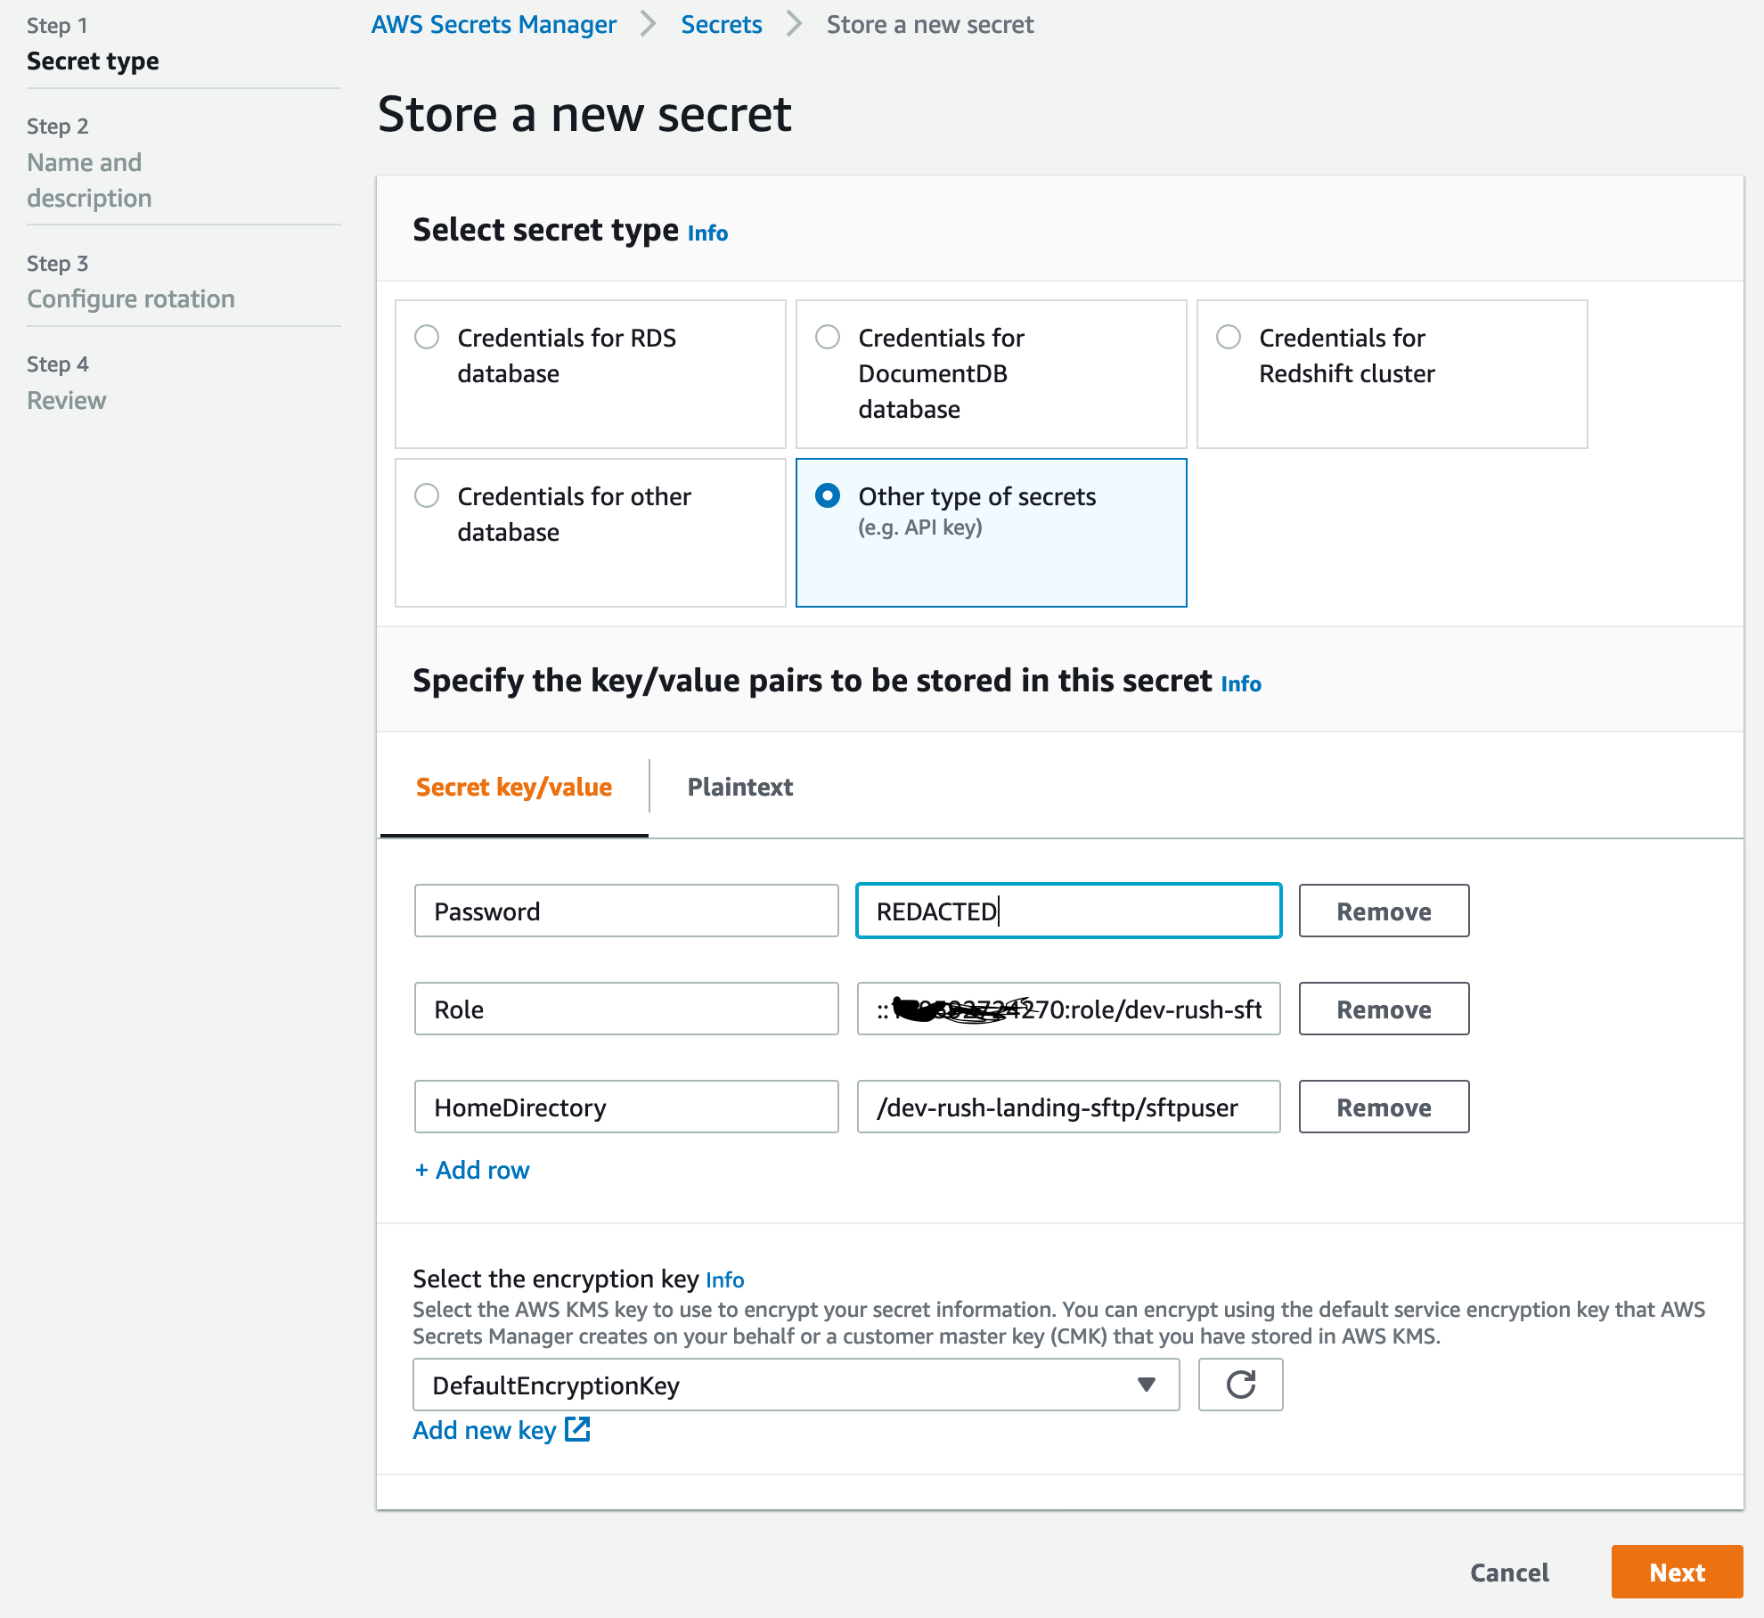Click the refresh encryption keys icon
The height and width of the screenshot is (1618, 1764).
[x=1240, y=1385]
